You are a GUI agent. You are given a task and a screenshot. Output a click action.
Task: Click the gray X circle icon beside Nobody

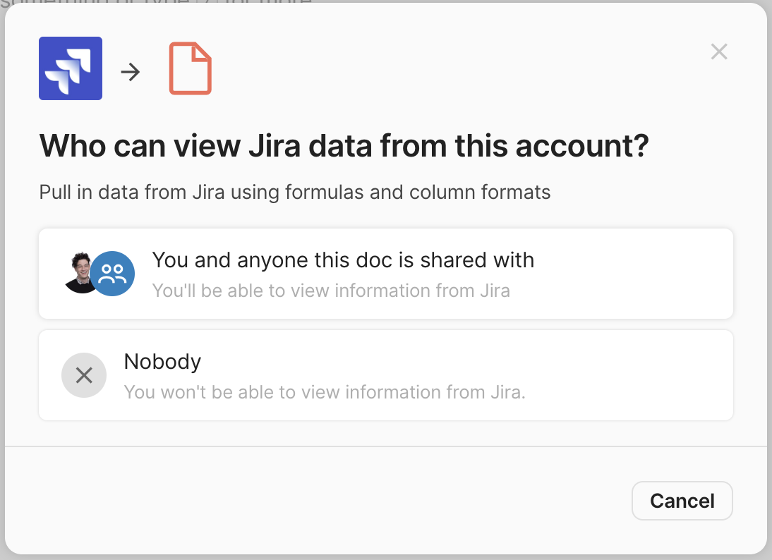84,375
